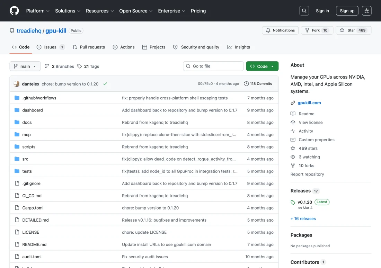Open the Pricing page
Viewport: 381px width, 268px height.
click(x=198, y=11)
